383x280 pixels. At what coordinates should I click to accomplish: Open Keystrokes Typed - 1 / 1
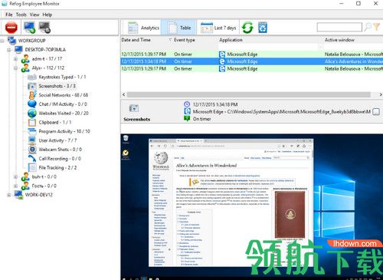point(62,77)
